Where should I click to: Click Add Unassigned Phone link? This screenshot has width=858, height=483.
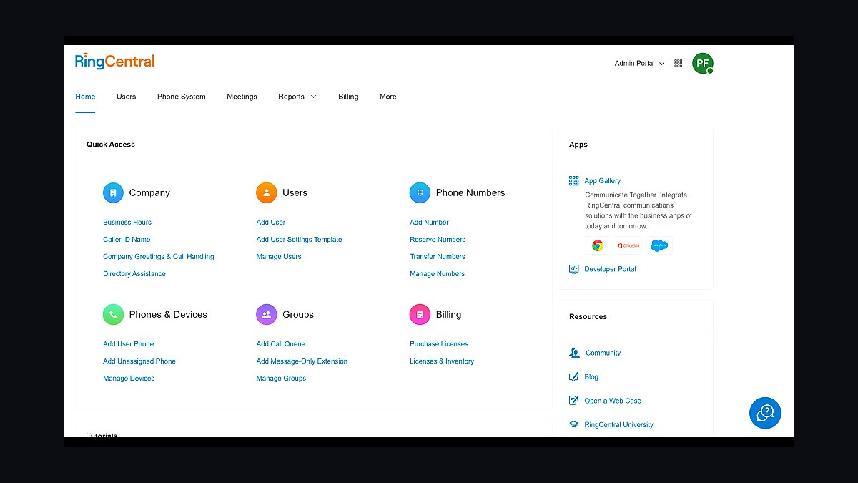pyautogui.click(x=139, y=361)
